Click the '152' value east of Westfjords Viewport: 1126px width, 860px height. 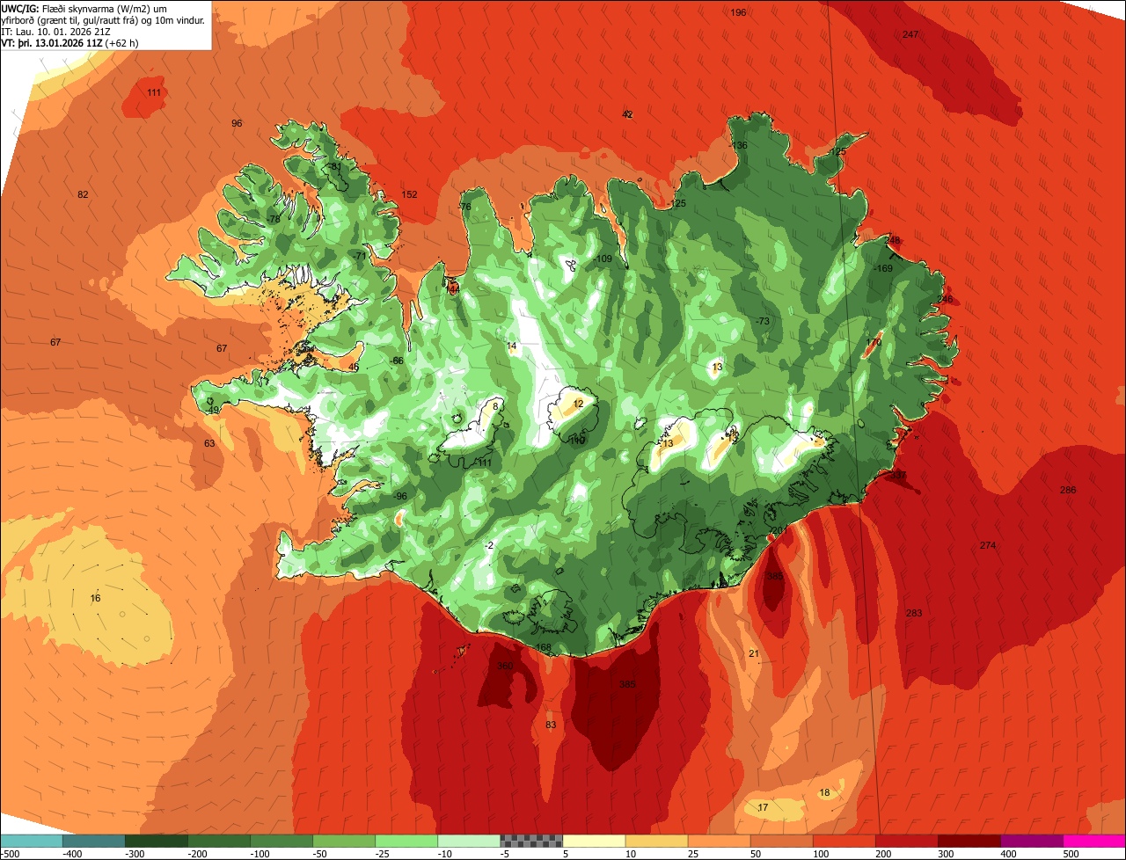tap(409, 194)
